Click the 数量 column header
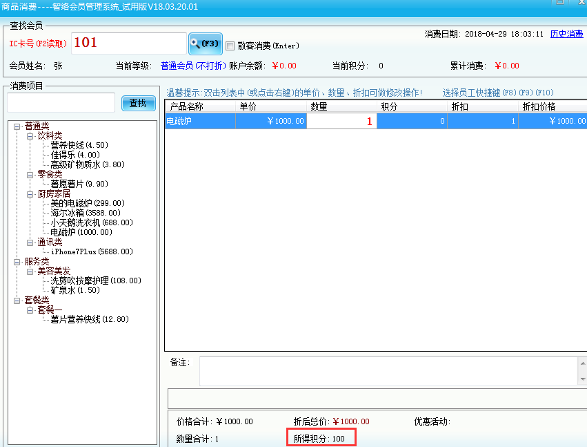Screen dimensions: 587x447 [x=342, y=106]
